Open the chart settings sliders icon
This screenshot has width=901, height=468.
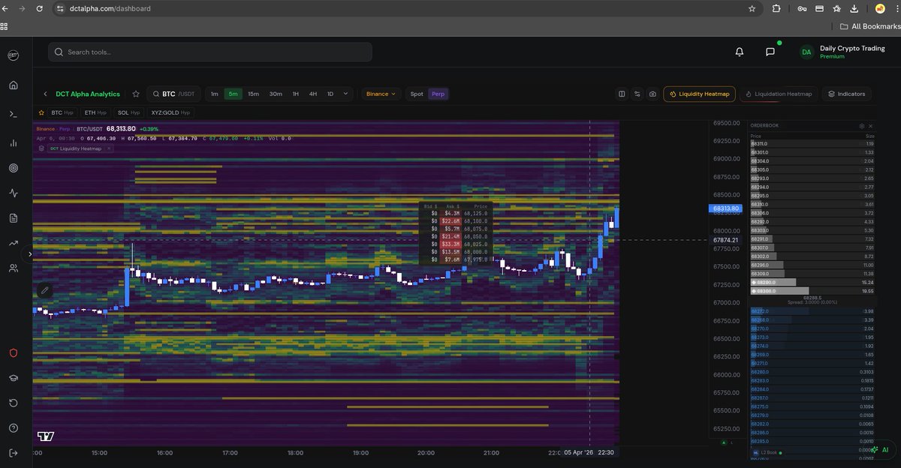coord(637,94)
